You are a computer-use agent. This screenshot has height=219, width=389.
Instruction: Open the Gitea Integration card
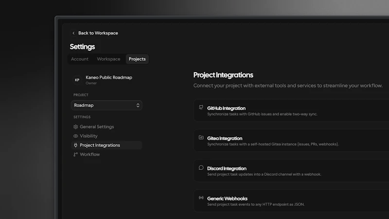point(291,141)
